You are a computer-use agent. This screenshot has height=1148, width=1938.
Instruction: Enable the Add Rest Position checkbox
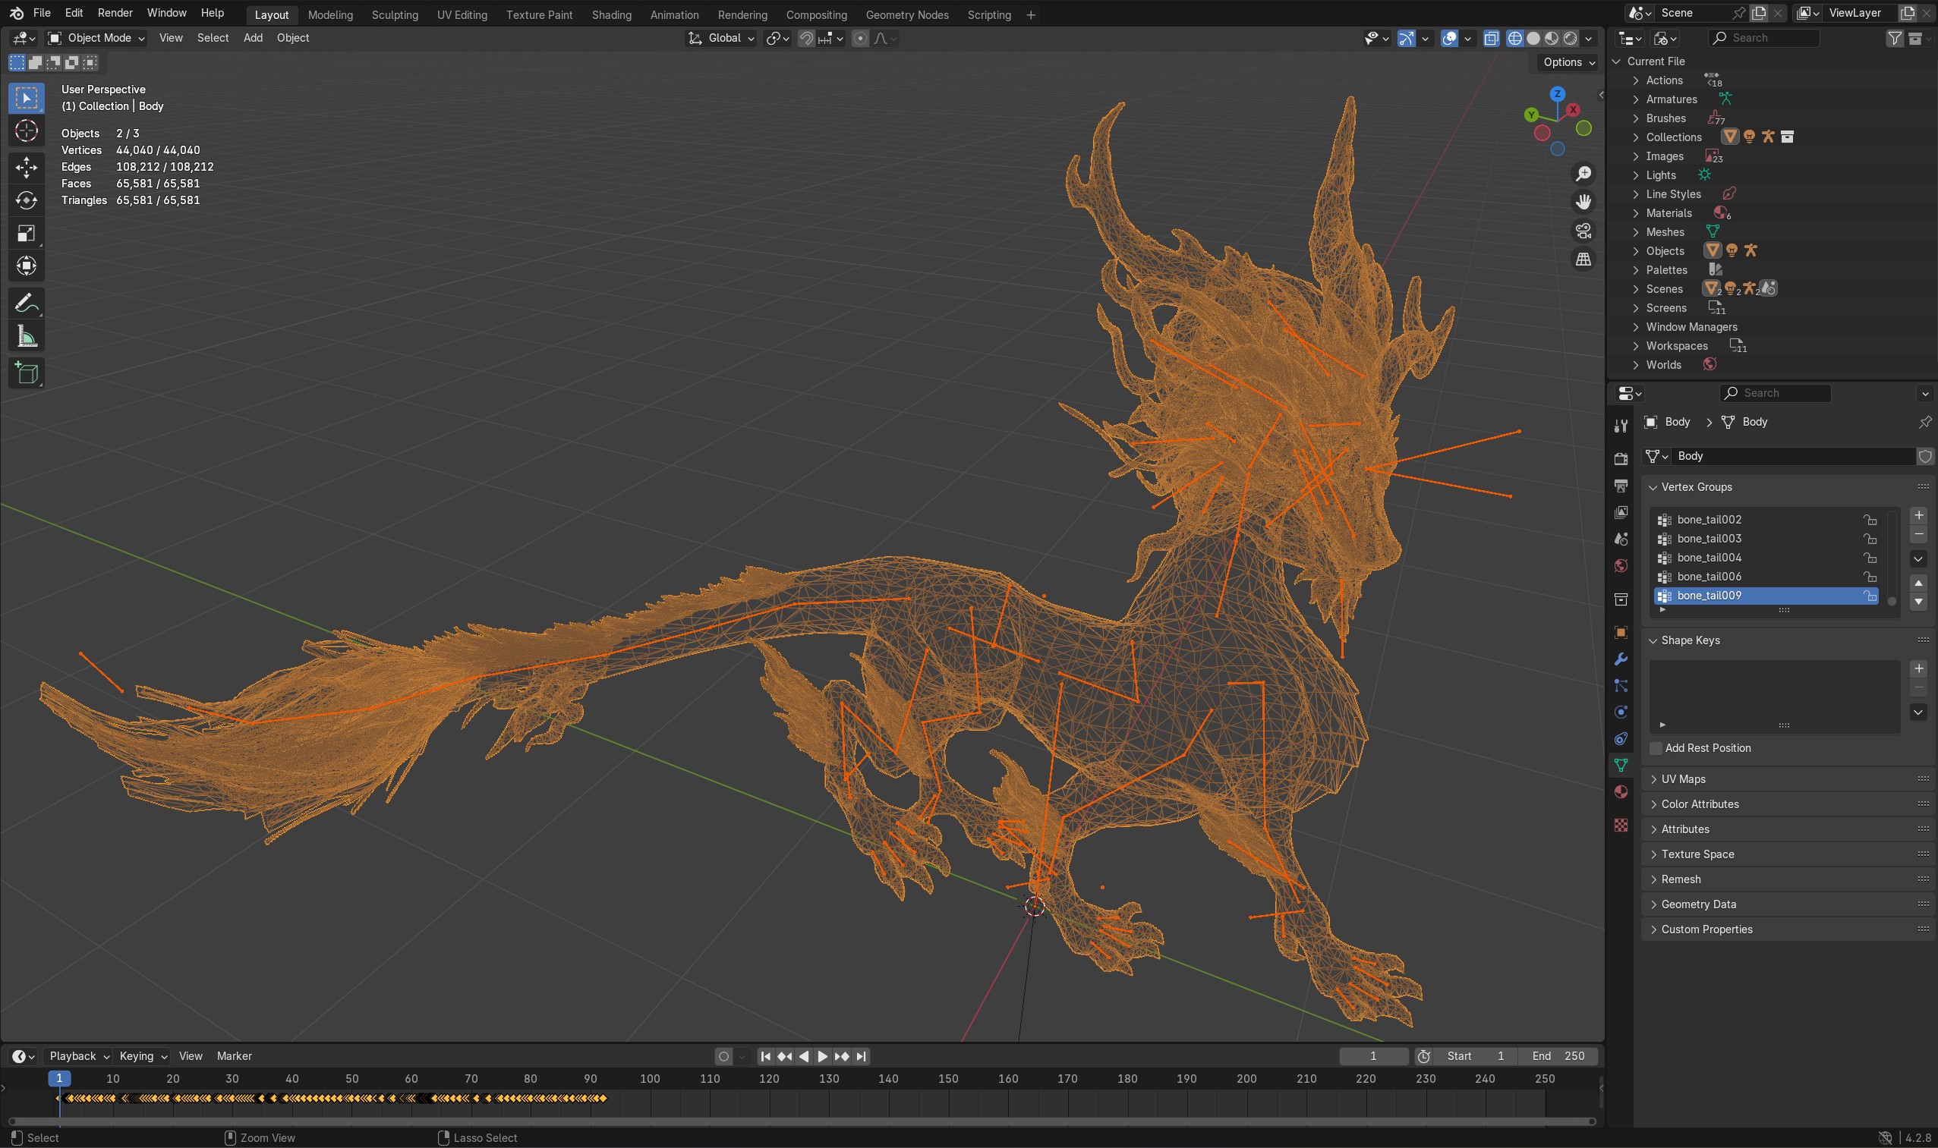pyautogui.click(x=1656, y=748)
